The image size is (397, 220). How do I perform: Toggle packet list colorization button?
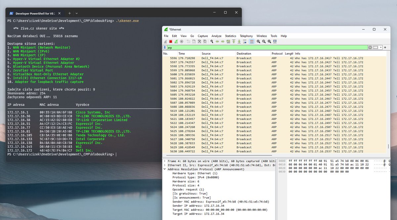coord(252,41)
